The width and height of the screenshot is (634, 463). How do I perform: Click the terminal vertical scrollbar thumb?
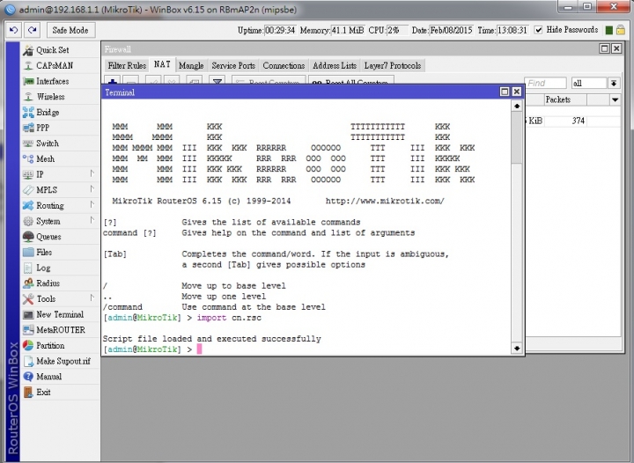[x=516, y=137]
